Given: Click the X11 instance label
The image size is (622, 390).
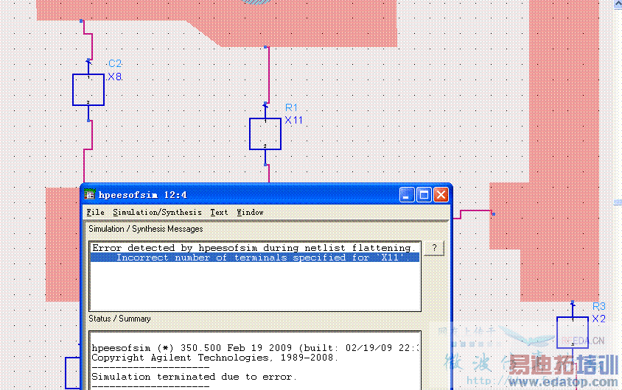Looking at the screenshot, I should tap(293, 121).
